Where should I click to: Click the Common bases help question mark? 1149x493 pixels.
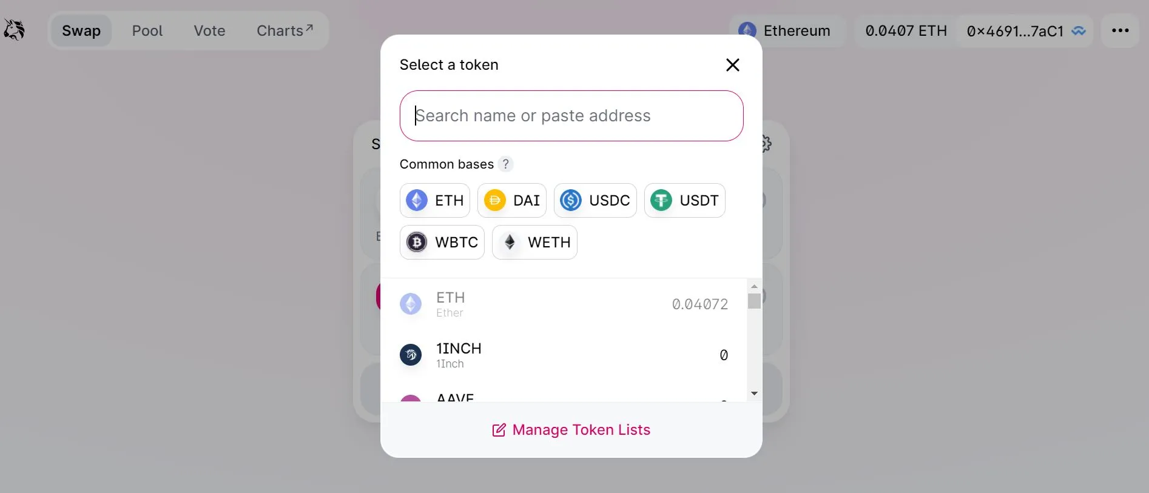pyautogui.click(x=505, y=164)
